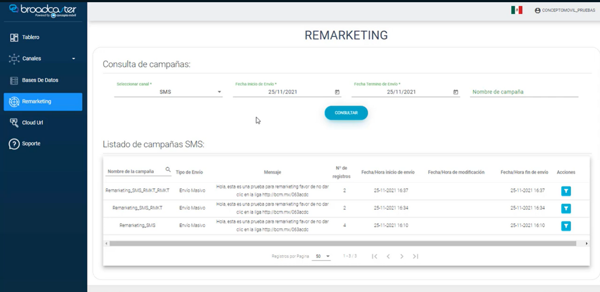Screen dimensions: 600x292
Task: Open the Seleccionar canal SMS dropdown
Action: (x=168, y=92)
